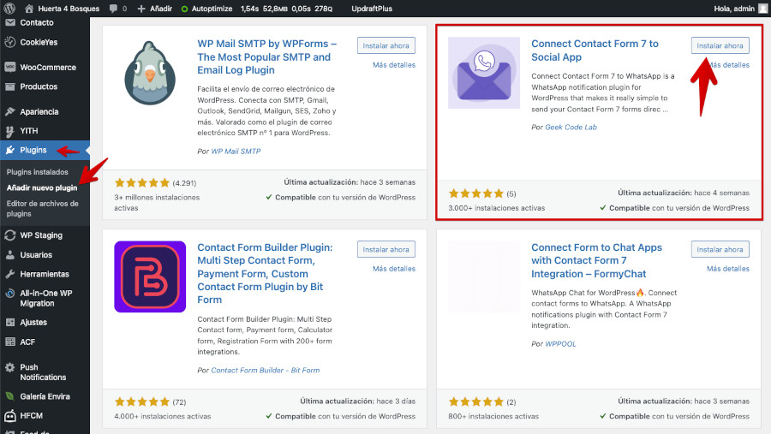Open Más detalles for Bit Form plugin

(x=394, y=269)
